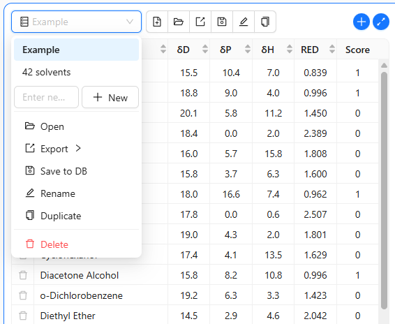
Task: Click δP value 10.4
Action: pos(231,73)
